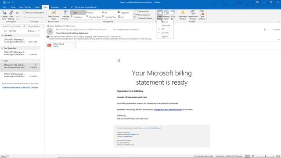This screenshot has width=281, height=158.
Task: Switch to the Developer ribbon tab
Action: (55, 7)
